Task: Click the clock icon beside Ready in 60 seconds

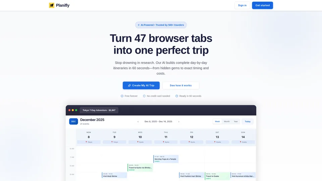Action: 177,96
